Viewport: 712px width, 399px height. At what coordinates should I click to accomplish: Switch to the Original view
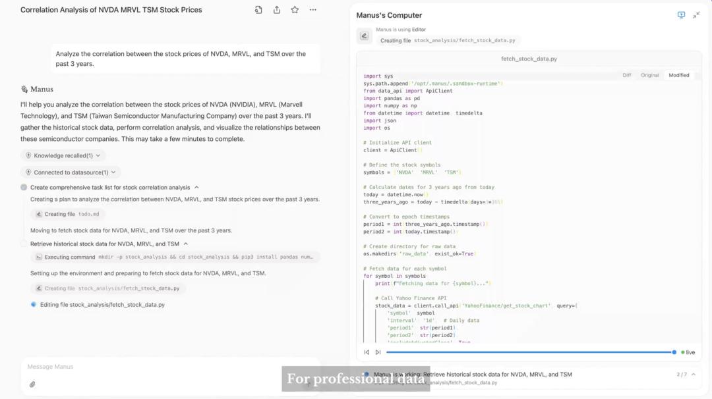(x=649, y=75)
